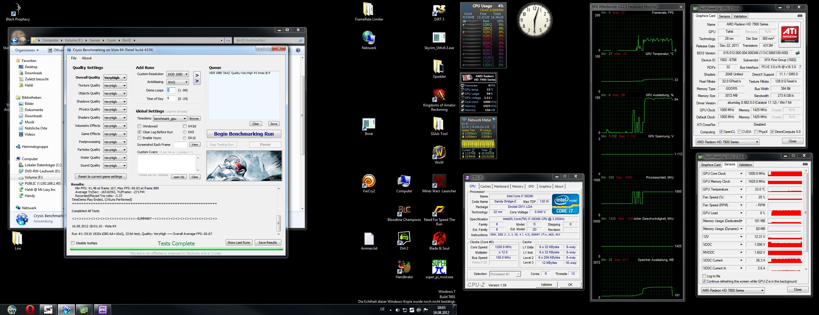Open the Timedemo benchmark_gpu dropdown
Viewport: 819px width, 315px height.
point(170,118)
